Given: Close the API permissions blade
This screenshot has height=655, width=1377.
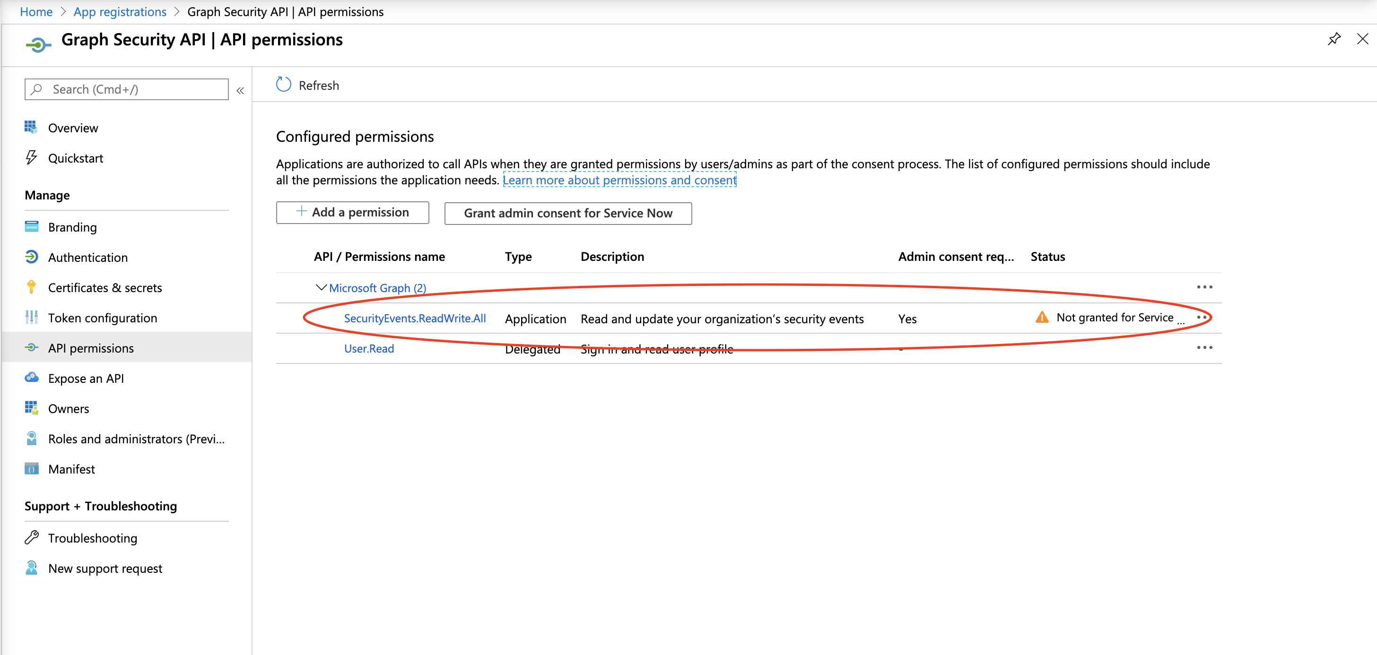Looking at the screenshot, I should (1362, 38).
